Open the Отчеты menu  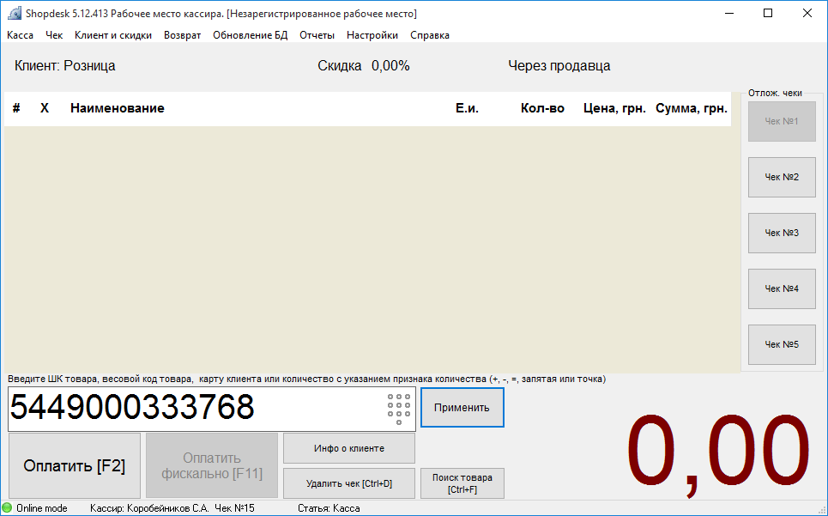[x=317, y=35]
